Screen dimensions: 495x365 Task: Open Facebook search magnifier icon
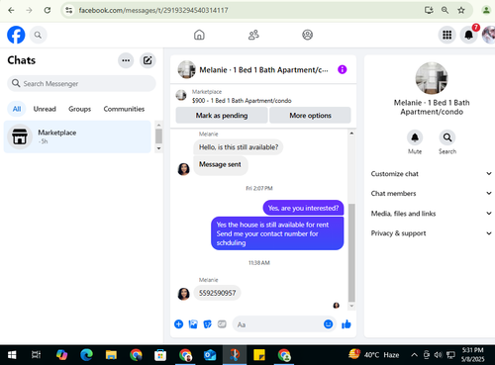tap(38, 35)
